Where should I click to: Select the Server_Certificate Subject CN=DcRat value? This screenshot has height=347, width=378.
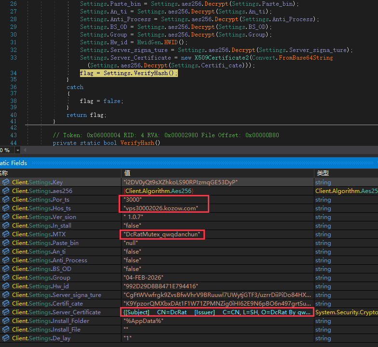(x=217, y=312)
